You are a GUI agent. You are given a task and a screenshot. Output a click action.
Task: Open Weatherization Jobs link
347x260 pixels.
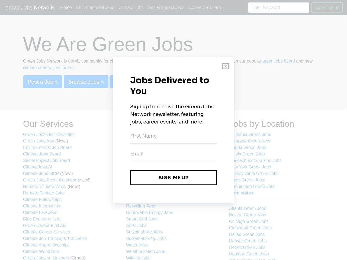(146, 251)
